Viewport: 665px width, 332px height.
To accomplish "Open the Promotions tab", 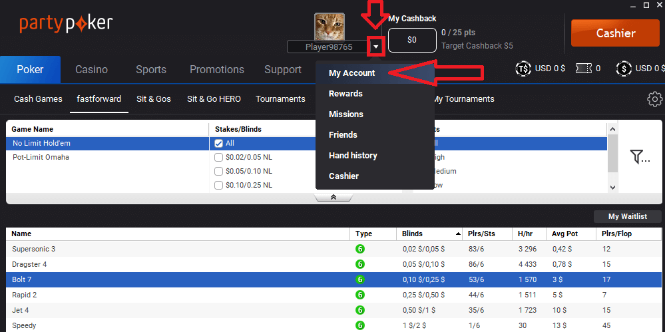I will coord(217,70).
